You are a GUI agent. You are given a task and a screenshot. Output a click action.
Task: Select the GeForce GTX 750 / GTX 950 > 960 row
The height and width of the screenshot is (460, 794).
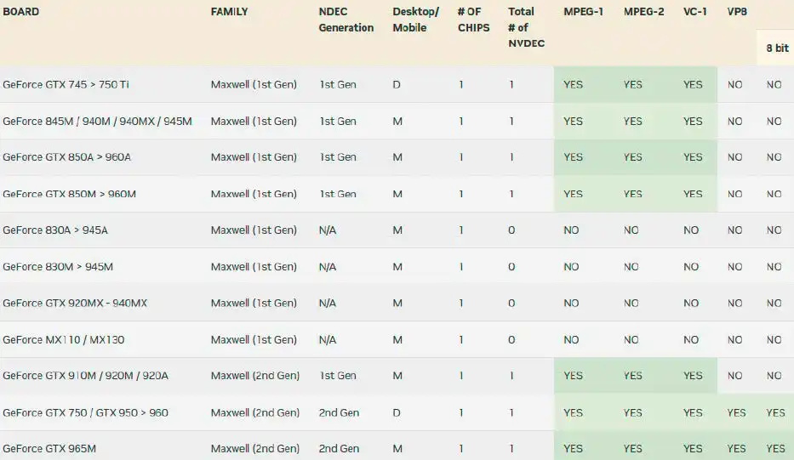point(85,413)
